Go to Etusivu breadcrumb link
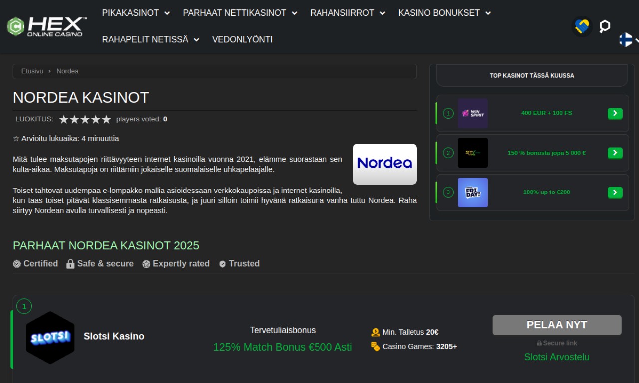The height and width of the screenshot is (383, 639). click(32, 71)
